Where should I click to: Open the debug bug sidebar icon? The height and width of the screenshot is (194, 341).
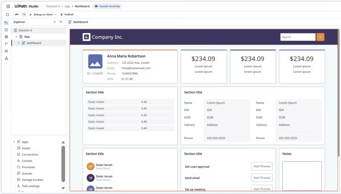click(6, 37)
